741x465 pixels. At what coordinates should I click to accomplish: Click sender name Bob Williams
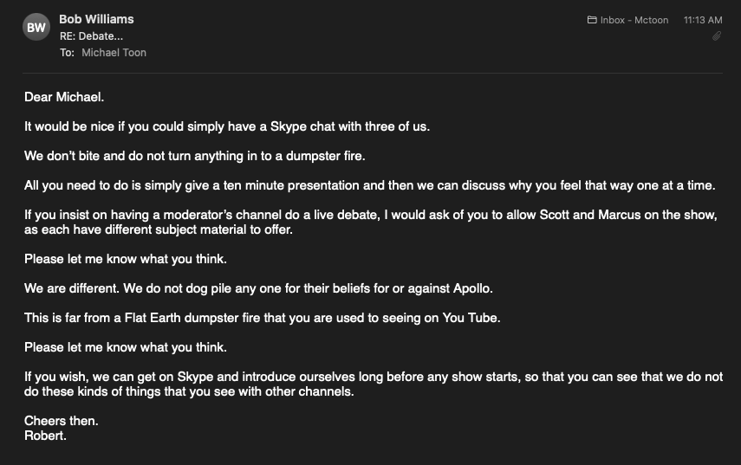96,19
